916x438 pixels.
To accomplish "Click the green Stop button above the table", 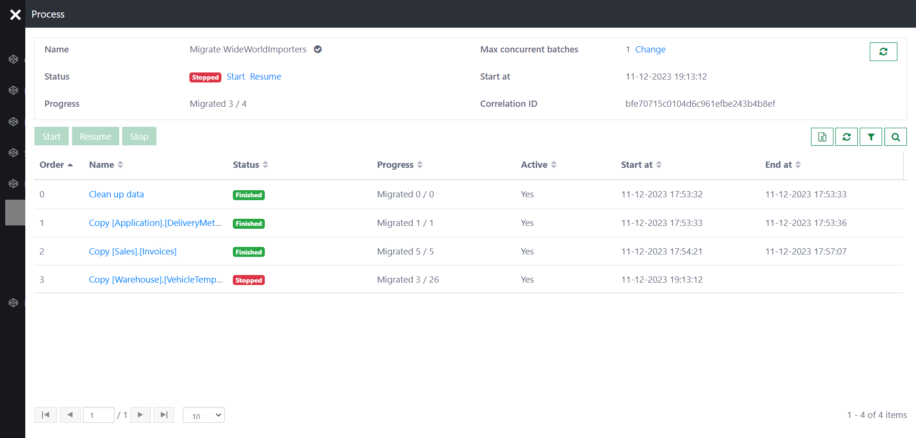I will (139, 136).
